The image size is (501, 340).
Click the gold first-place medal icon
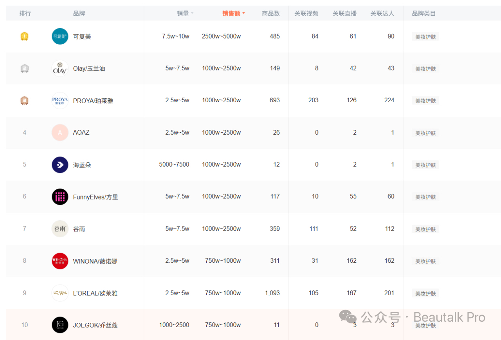point(24,36)
